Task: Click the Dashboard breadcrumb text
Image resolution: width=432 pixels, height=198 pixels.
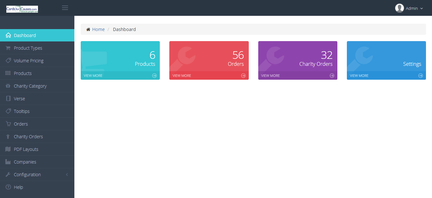Action: tap(124, 29)
